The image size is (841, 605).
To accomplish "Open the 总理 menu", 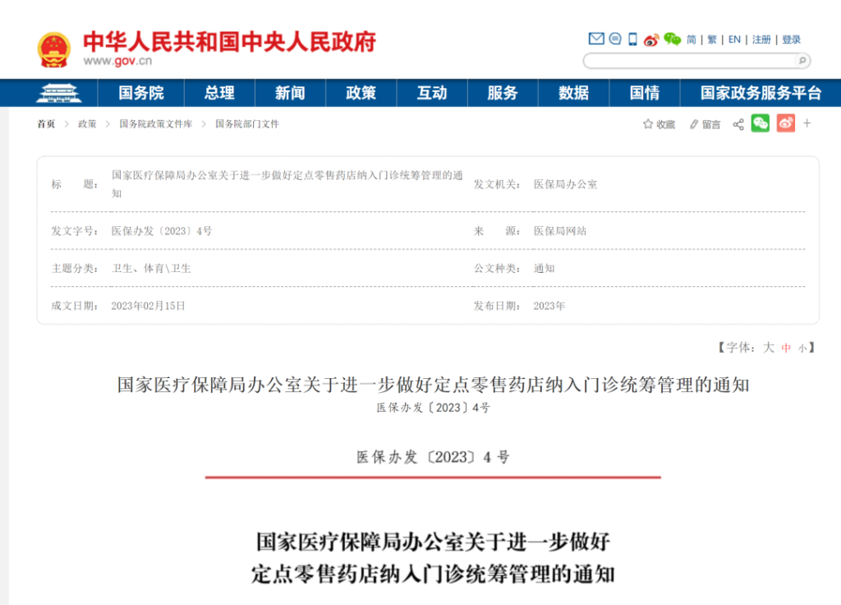I will [x=219, y=93].
